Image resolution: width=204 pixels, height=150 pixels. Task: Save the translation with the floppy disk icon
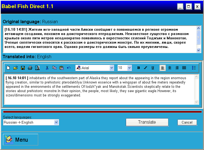tap(23, 68)
